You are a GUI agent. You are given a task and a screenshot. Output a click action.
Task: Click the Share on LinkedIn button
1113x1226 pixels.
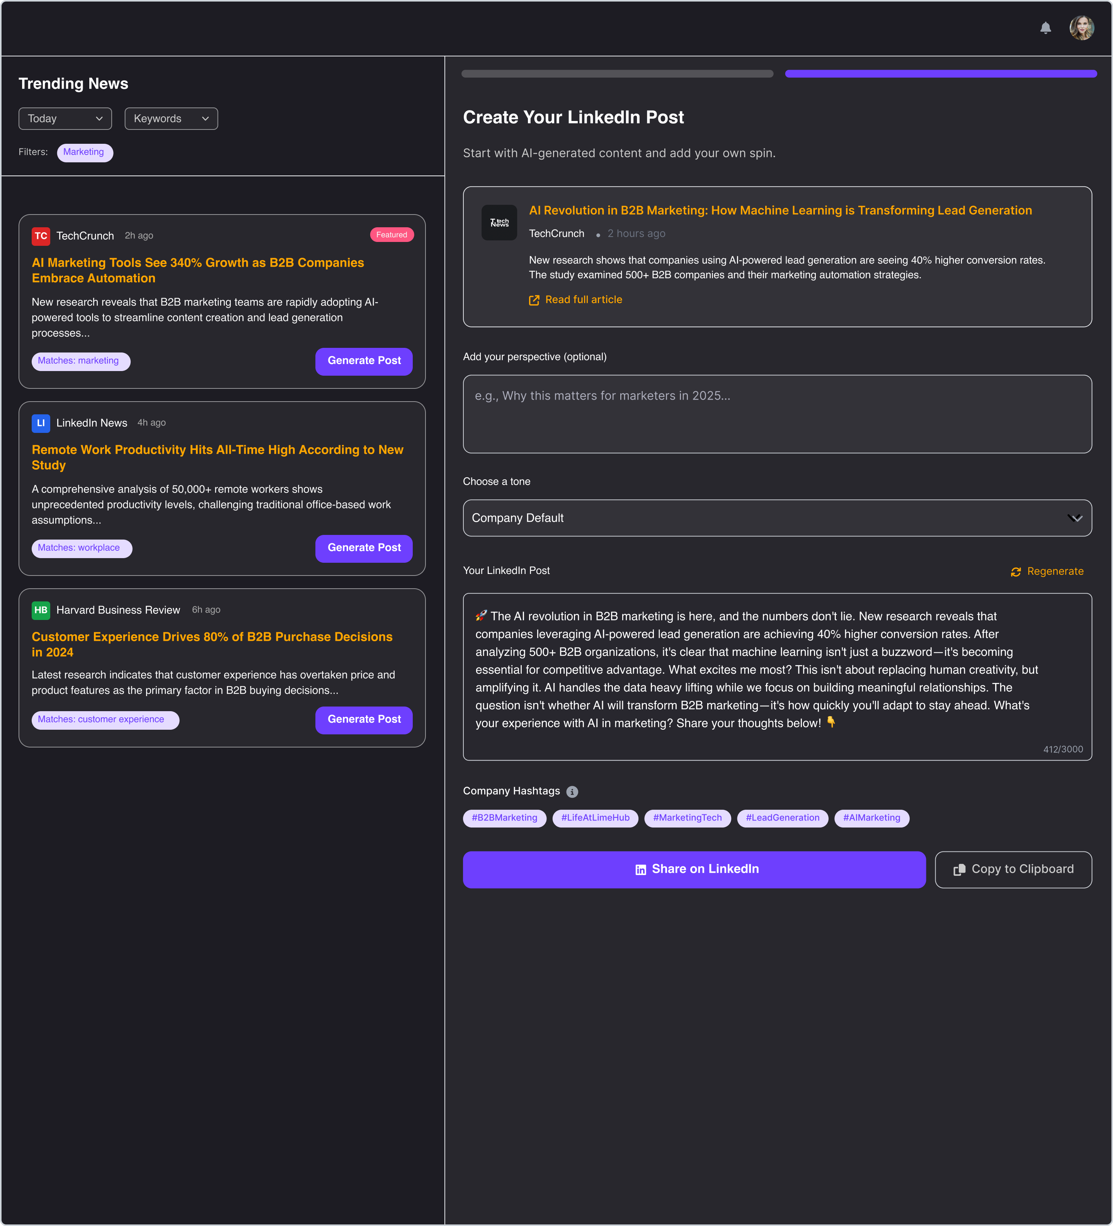tap(694, 870)
